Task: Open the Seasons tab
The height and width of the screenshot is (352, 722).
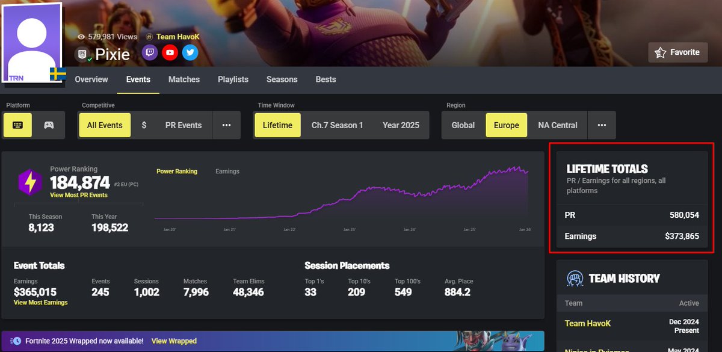Action: coord(282,79)
